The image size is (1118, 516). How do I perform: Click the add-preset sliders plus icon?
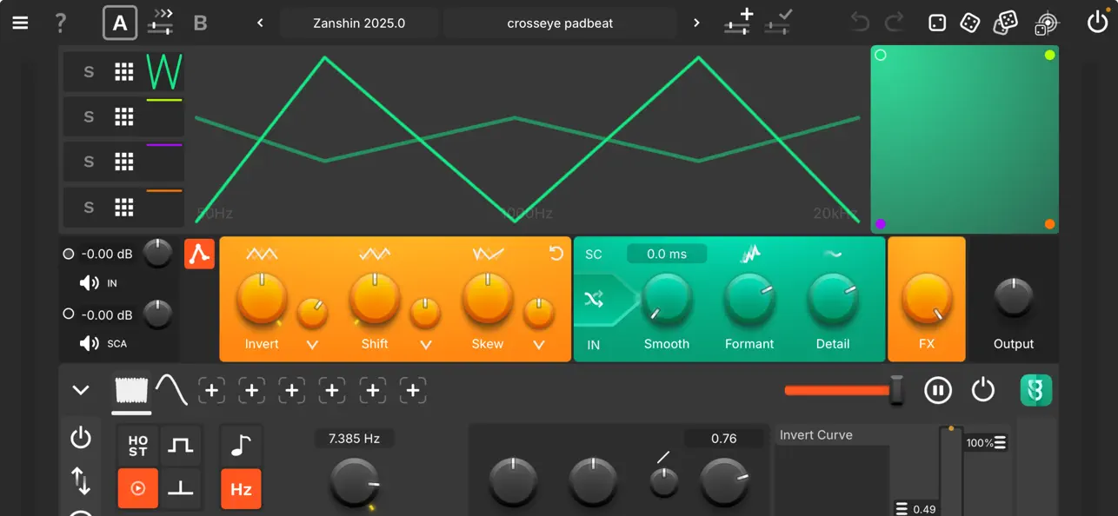[x=738, y=22]
